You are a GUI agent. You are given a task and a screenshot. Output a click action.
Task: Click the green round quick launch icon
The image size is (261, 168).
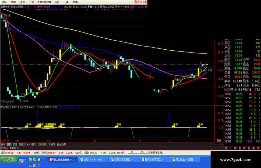30,159
